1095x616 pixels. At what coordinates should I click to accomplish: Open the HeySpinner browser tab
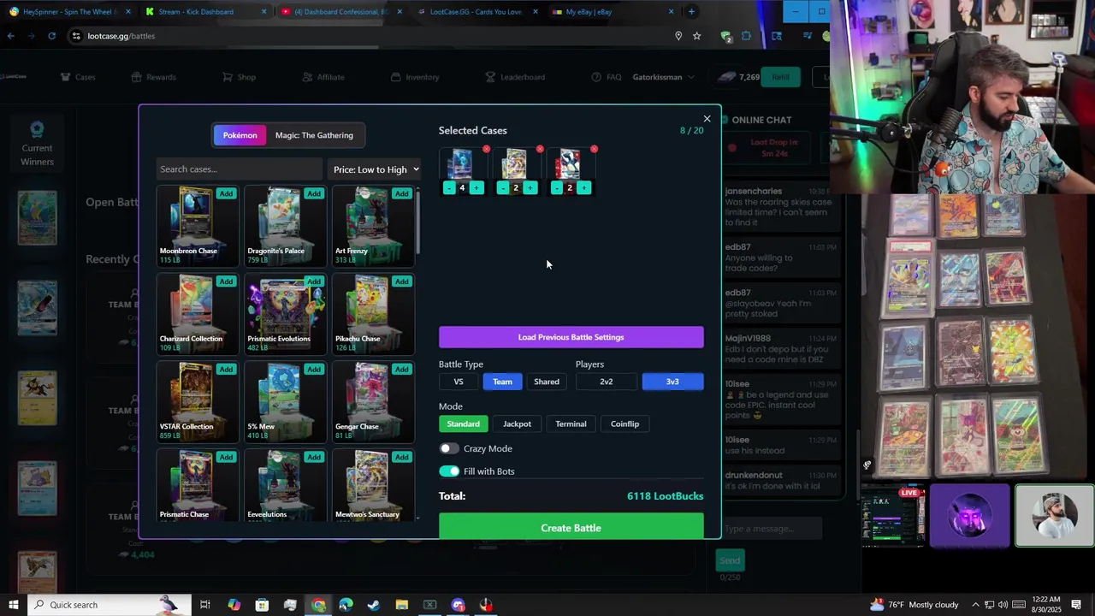pyautogui.click(x=68, y=12)
